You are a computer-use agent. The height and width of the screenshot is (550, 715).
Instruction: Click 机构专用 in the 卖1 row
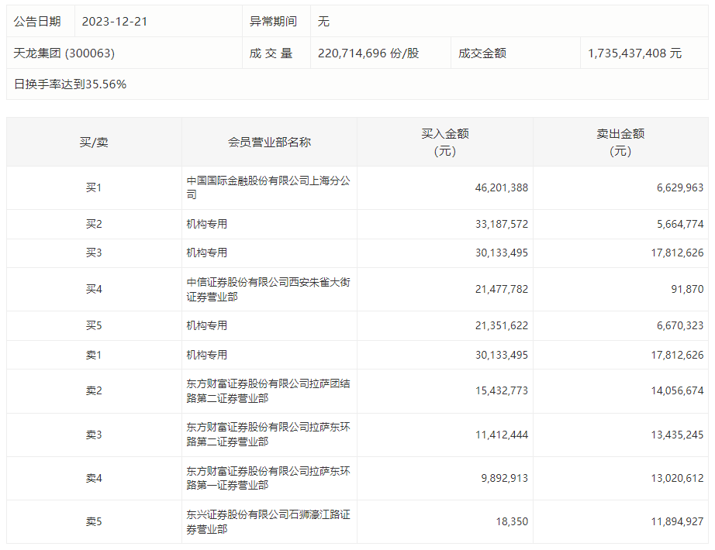coord(206,355)
